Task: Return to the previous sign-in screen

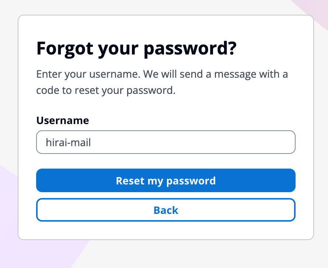Action: coord(165,210)
